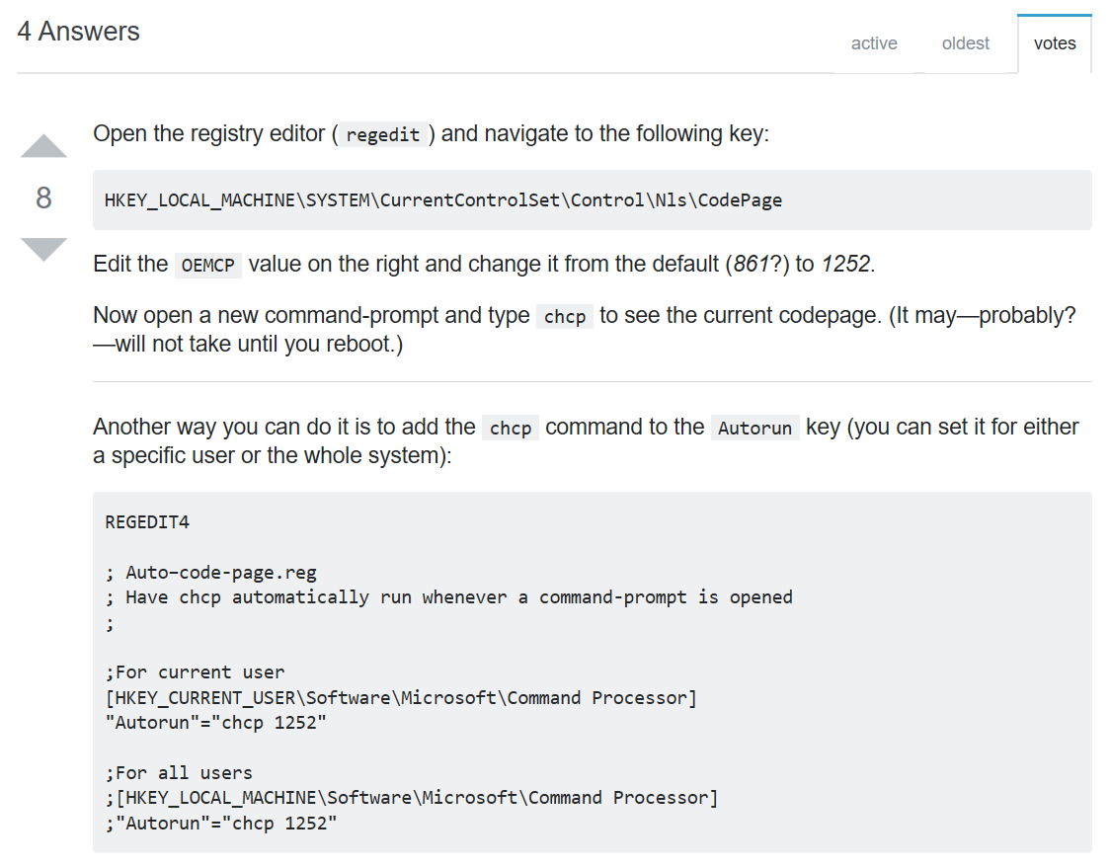This screenshot has width=1110, height=867.
Task: Click the italic 861 default value
Action: pos(751,265)
